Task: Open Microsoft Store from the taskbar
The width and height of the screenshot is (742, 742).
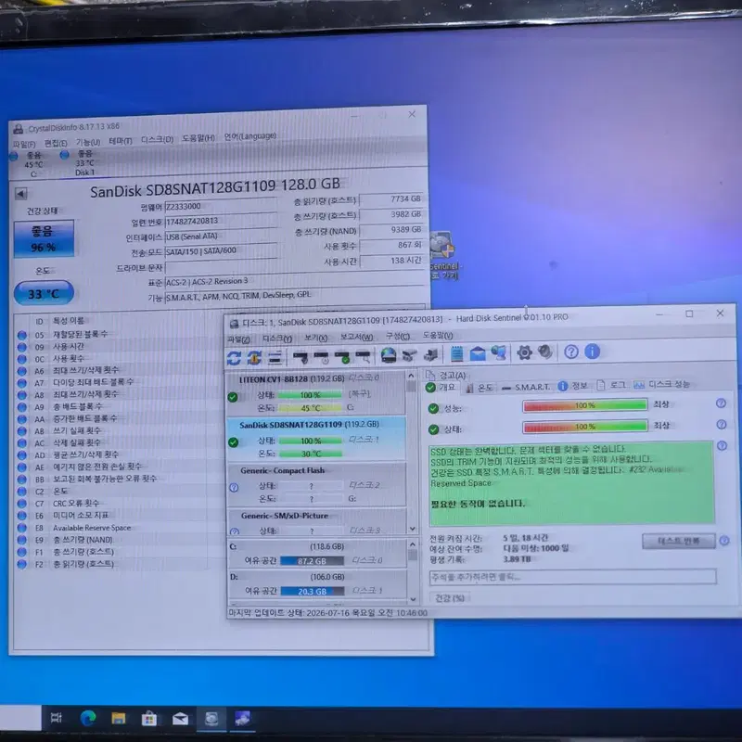Action: coord(149,720)
